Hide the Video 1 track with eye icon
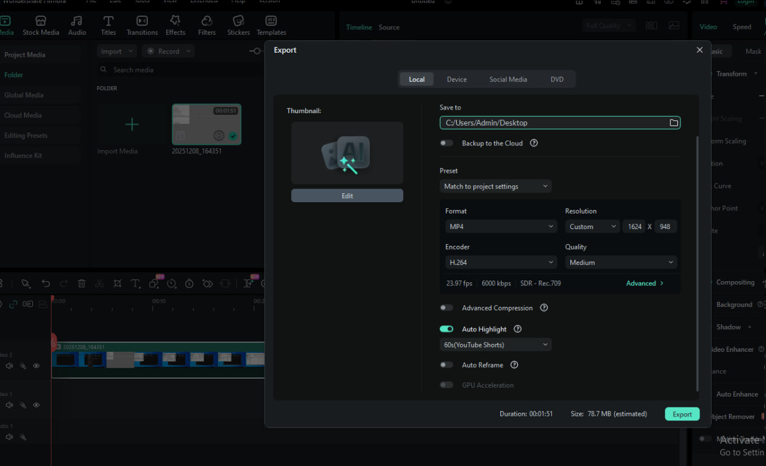766x466 pixels. point(37,405)
